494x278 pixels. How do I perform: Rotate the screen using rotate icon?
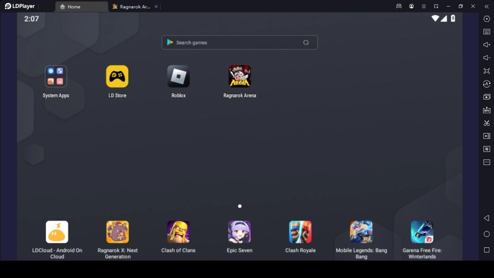point(487,84)
